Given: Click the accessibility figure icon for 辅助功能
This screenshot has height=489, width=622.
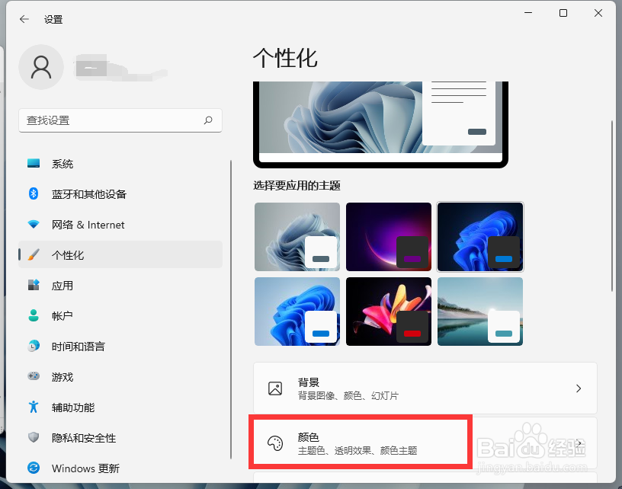Looking at the screenshot, I should pos(34,407).
